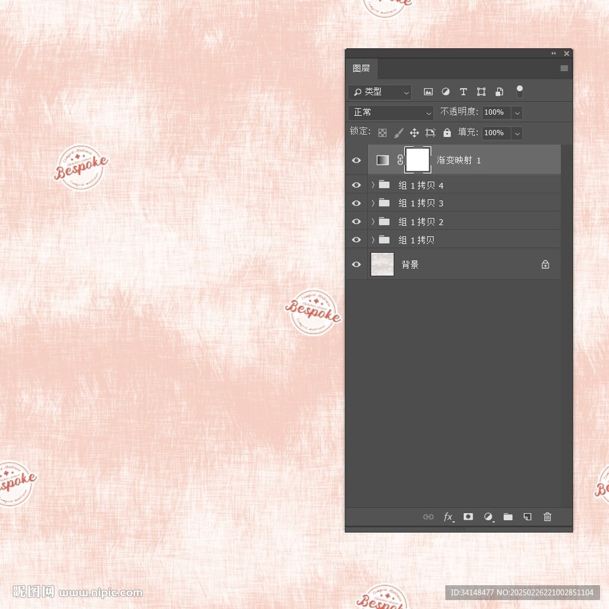Filter layers by adjustment layer icon
This screenshot has height=609, width=609.
coord(446,92)
